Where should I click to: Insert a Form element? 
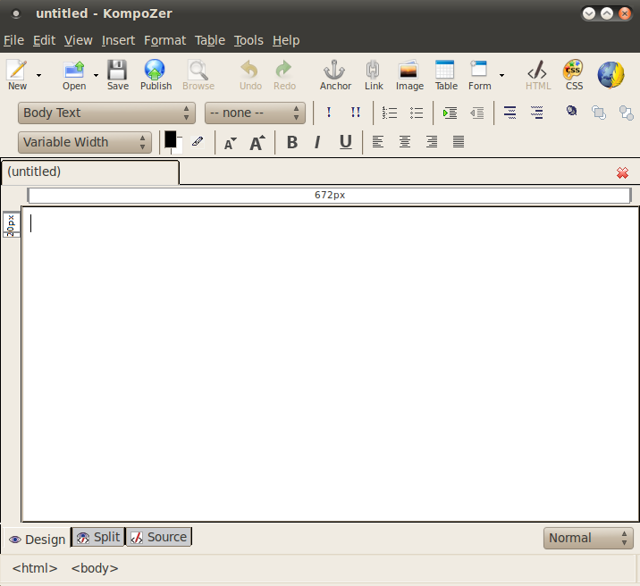tap(480, 75)
